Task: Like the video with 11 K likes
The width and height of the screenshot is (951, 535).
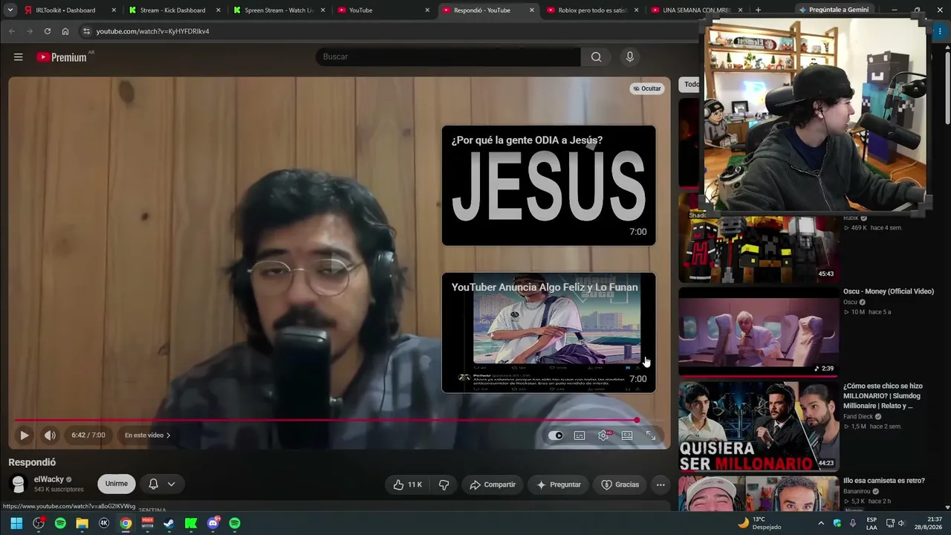Action: click(407, 484)
